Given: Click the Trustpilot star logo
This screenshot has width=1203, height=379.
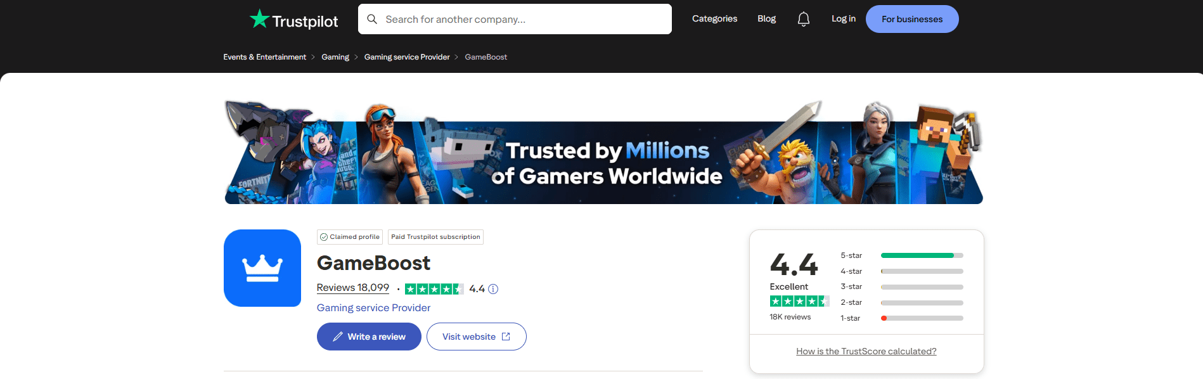Looking at the screenshot, I should point(260,19).
